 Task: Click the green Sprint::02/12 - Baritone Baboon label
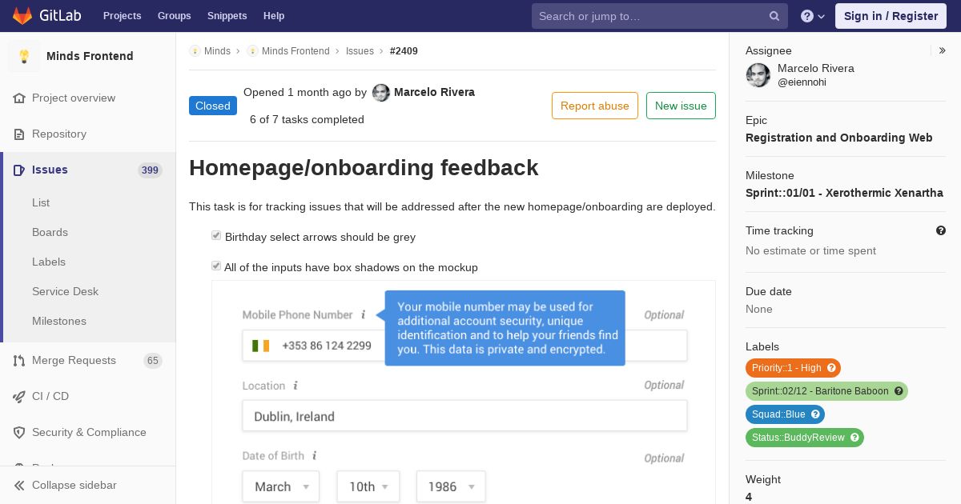[x=826, y=391]
